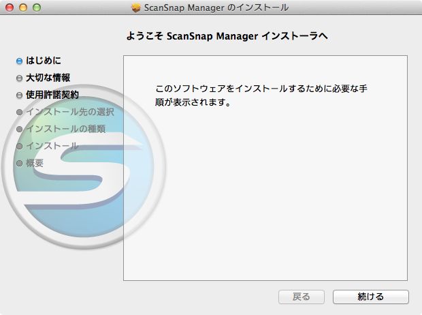This screenshot has width=422, height=315.
Task: Click the 続ける (Continue) button
Action: tap(370, 297)
